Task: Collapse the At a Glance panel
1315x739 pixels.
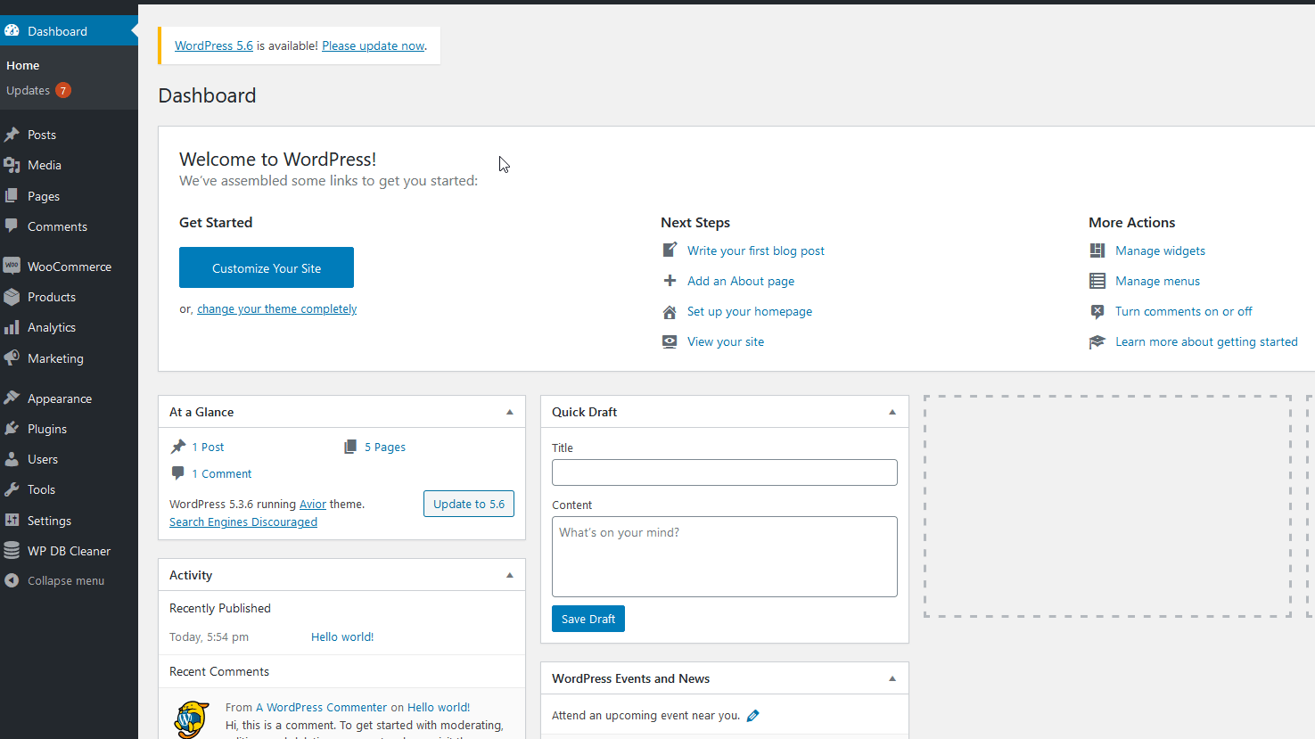Action: pos(510,412)
